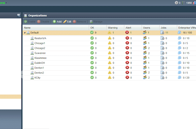Image resolution: width=196 pixels, height=129 pixels.
Task: Click the green Add plus icon
Action: coord(54,22)
